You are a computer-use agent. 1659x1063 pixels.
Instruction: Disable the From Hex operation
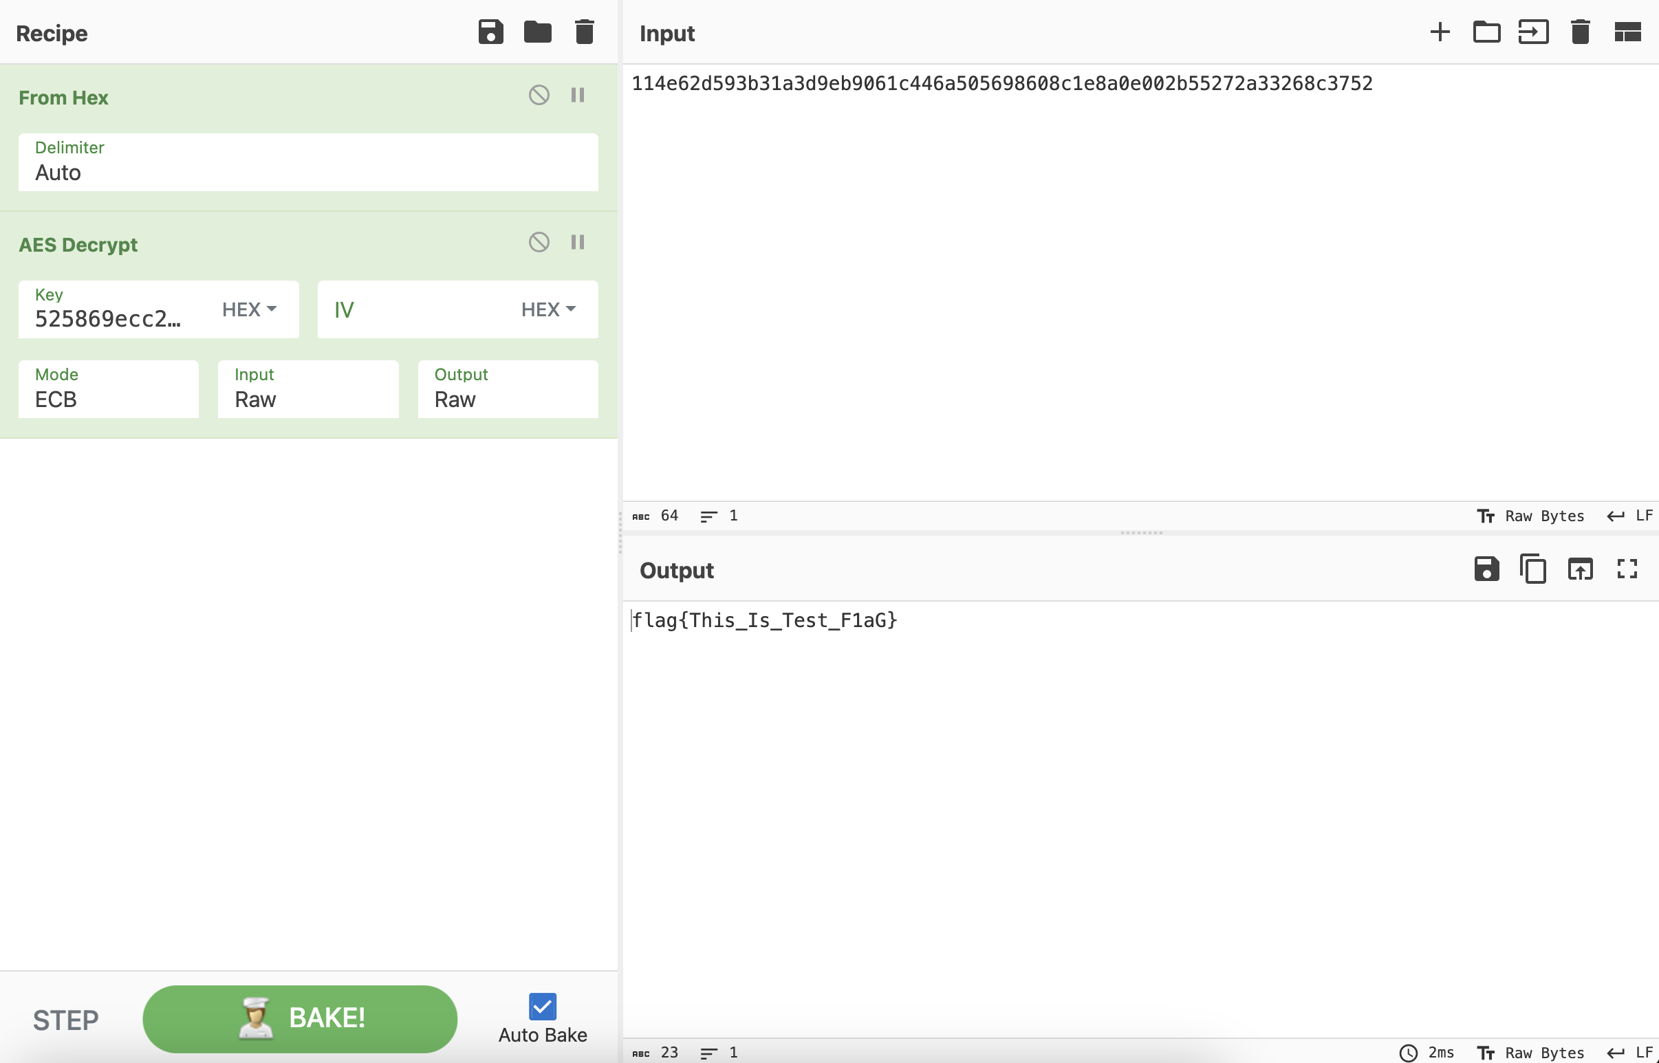(539, 96)
